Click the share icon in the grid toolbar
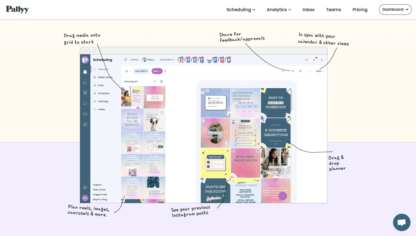Viewport: 416px width, 236px height. pyautogui.click(x=292, y=71)
